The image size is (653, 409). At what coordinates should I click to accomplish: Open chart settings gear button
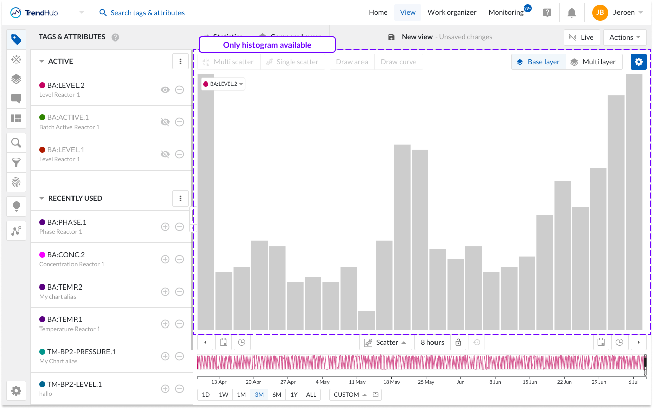(638, 62)
